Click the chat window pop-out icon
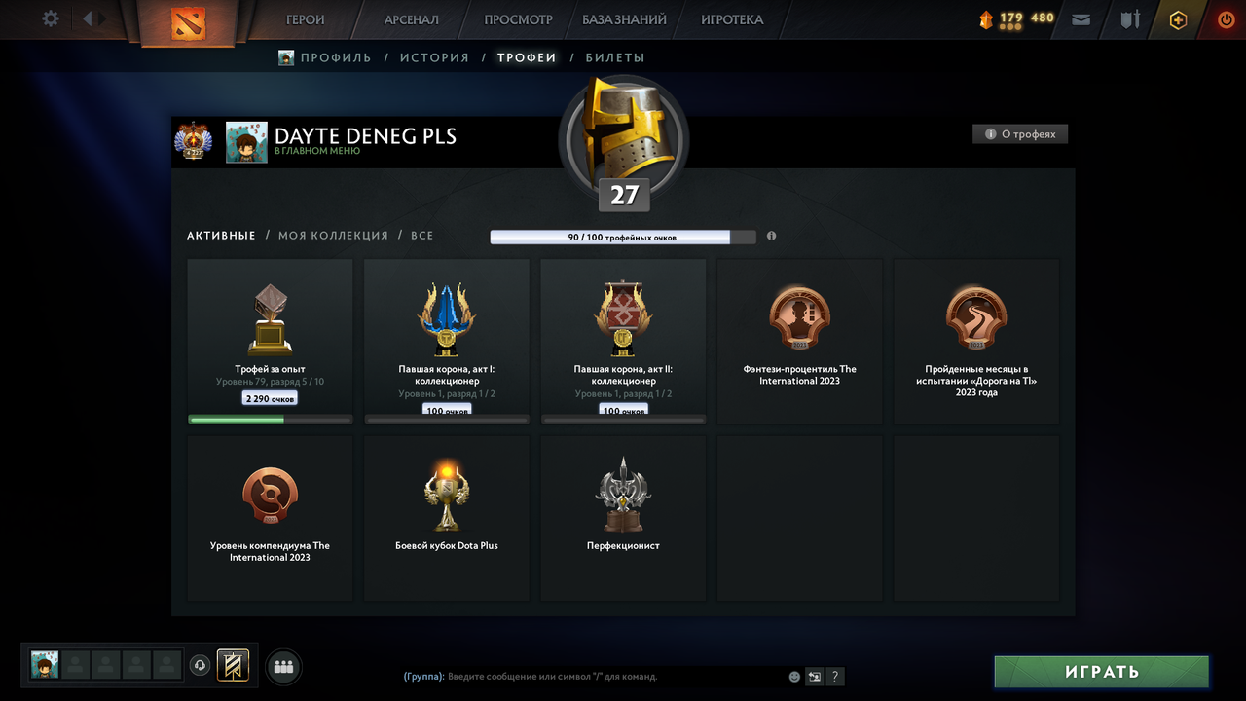The height and width of the screenshot is (701, 1246). tap(815, 677)
